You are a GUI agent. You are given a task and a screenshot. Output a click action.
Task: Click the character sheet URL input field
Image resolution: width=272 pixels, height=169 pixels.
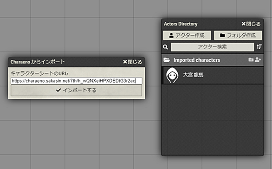pyautogui.click(x=77, y=81)
